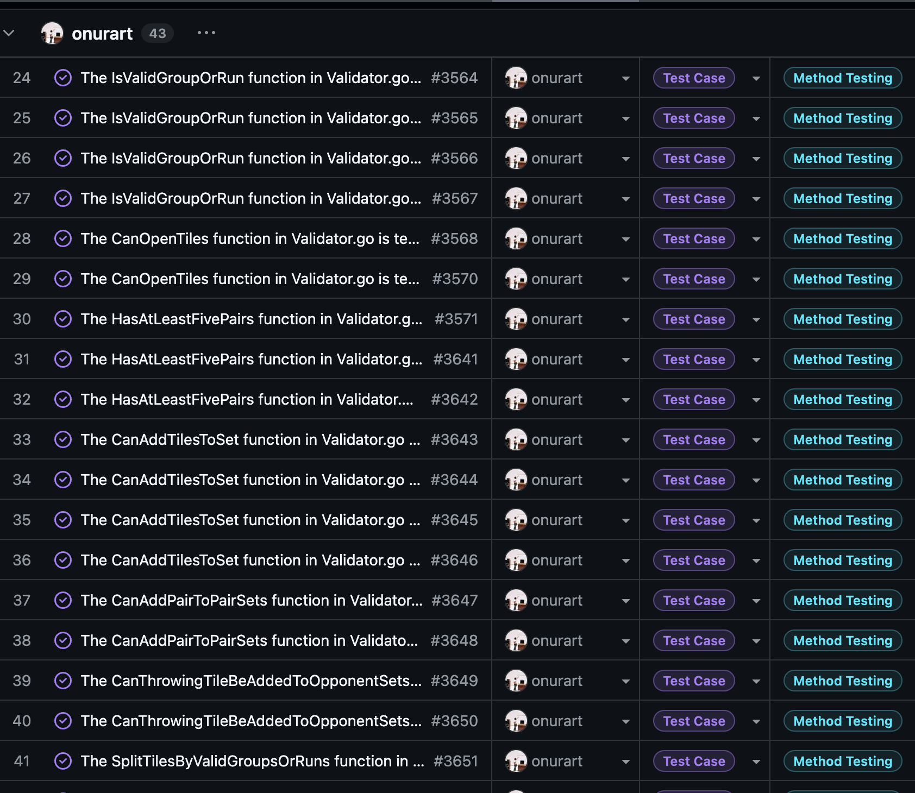Viewport: 915px width, 793px height.
Task: Click closed status icon for issue #3651
Action: point(63,761)
